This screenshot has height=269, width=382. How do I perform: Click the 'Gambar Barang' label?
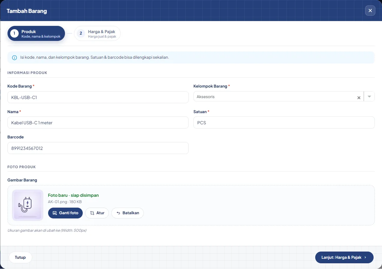coord(22,180)
